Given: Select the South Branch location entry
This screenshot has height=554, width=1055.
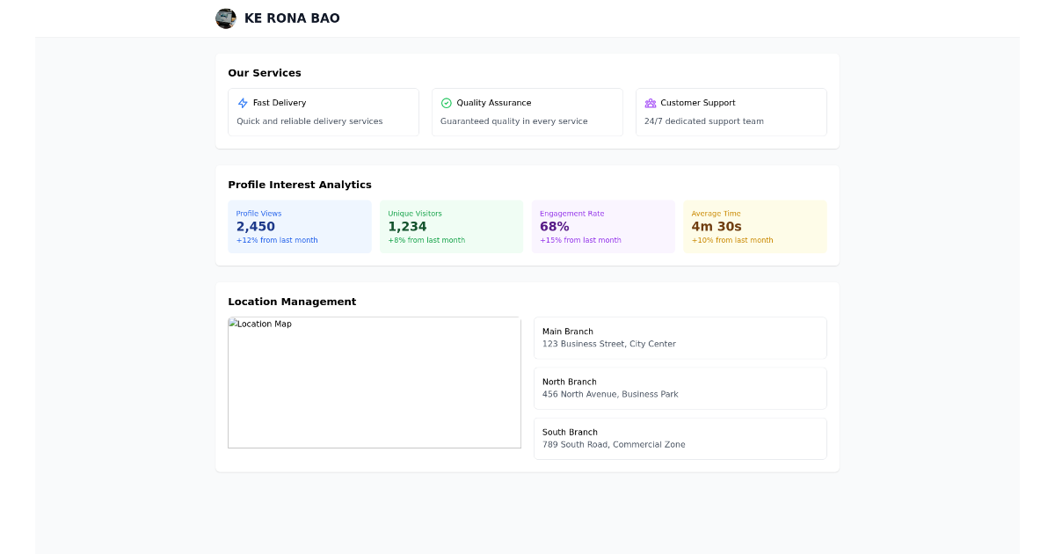Looking at the screenshot, I should 680,438.
